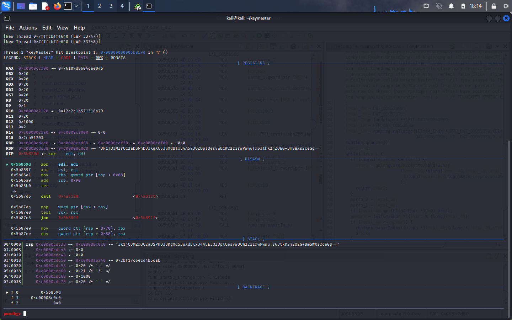Click the ret instruction at 0x5b85b0
The width and height of the screenshot is (512, 320).
[x=44, y=186]
